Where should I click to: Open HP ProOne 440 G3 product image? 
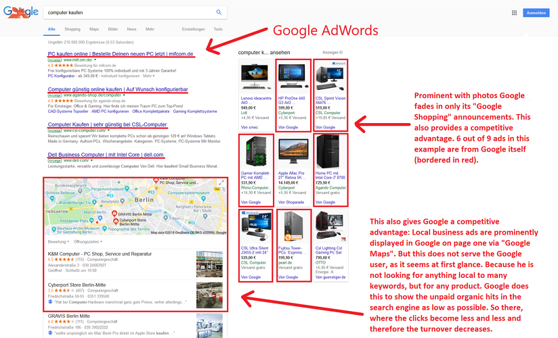click(293, 77)
